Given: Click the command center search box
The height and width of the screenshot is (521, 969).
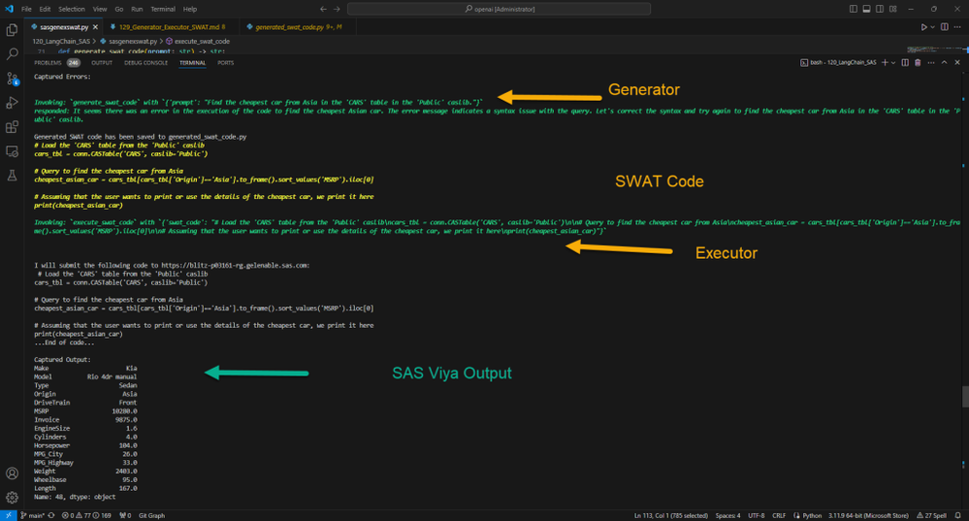Looking at the screenshot, I should pyautogui.click(x=500, y=9).
